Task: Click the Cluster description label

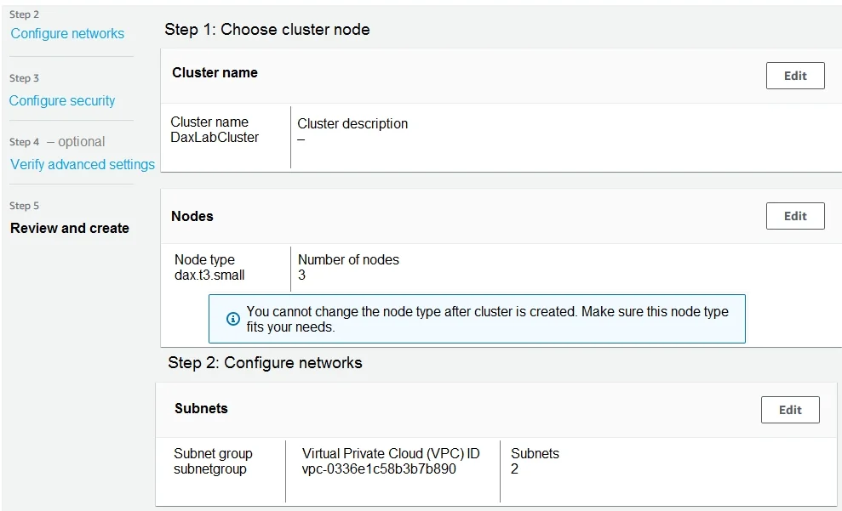Action: [x=352, y=124]
